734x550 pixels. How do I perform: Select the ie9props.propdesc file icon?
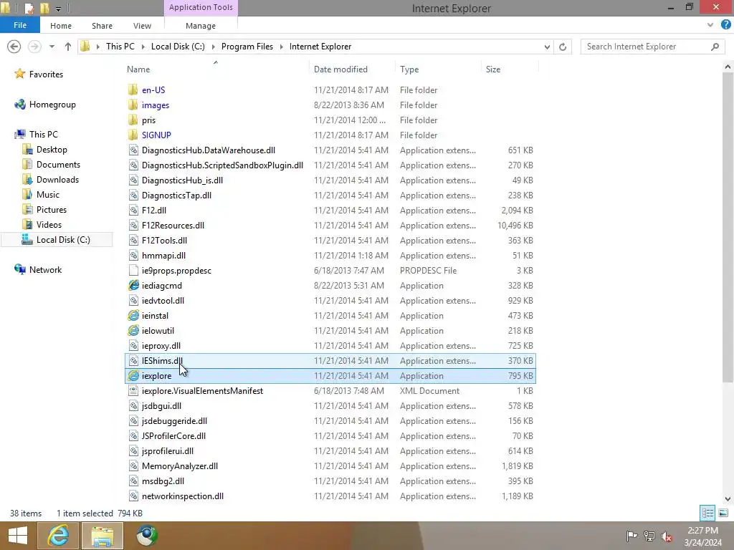(x=133, y=270)
